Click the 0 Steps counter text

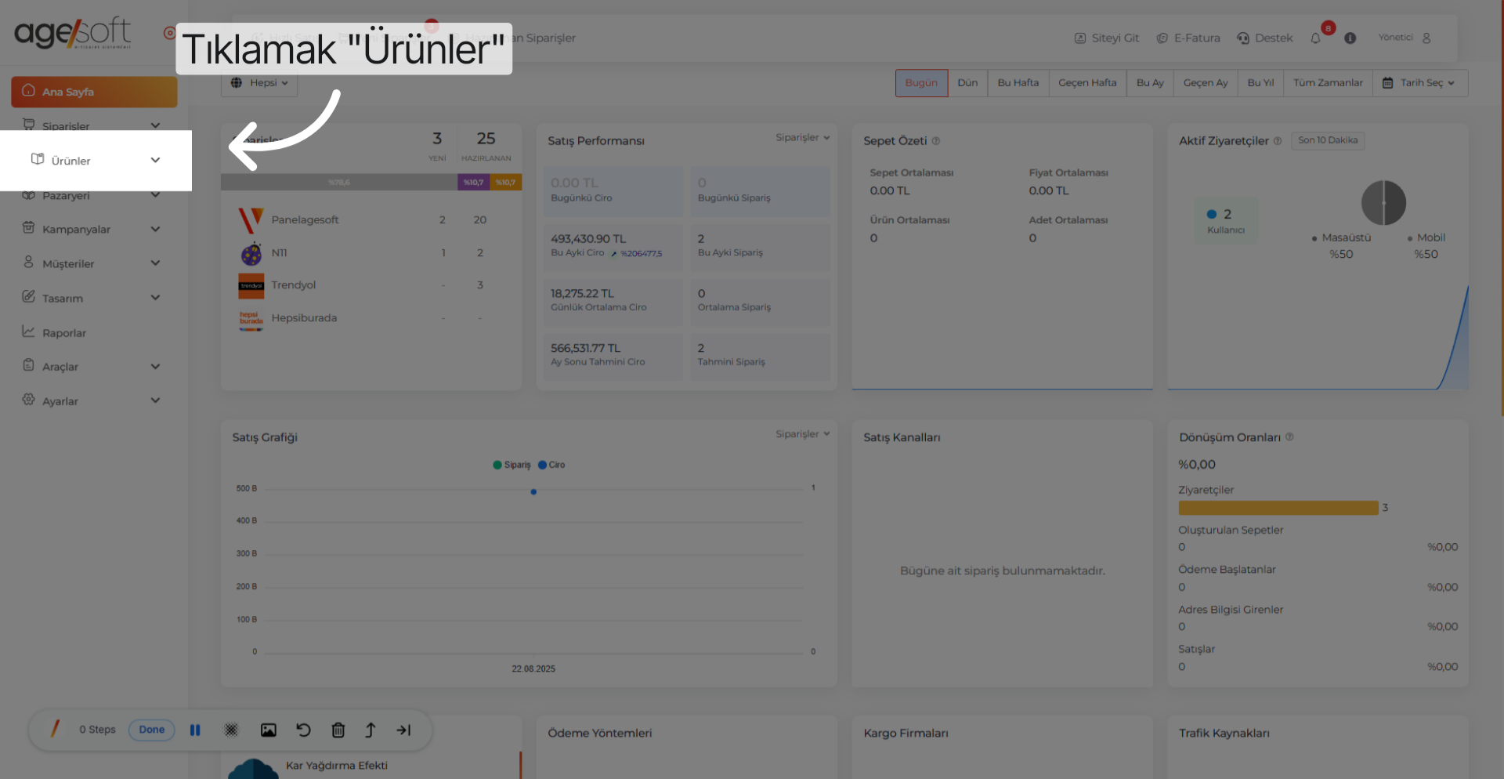coord(97,730)
